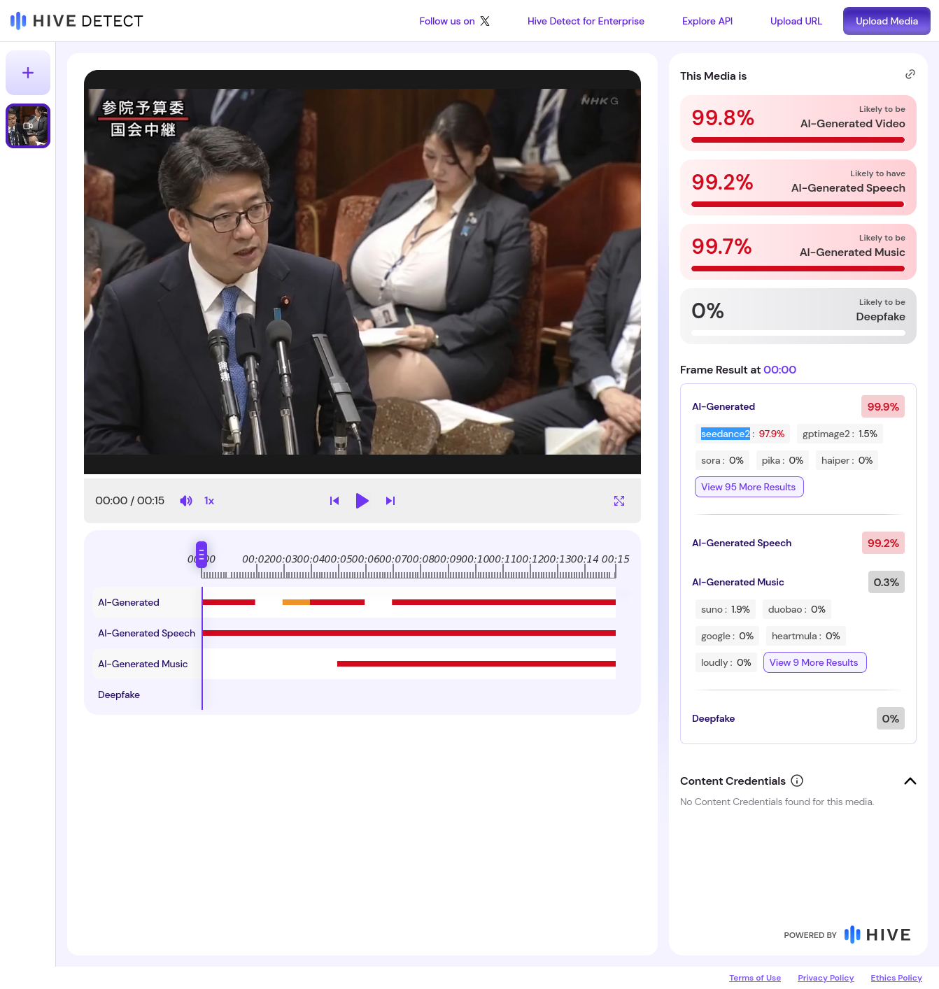The width and height of the screenshot is (939, 989).
Task: Expand View 95 More Results
Action: tap(749, 487)
